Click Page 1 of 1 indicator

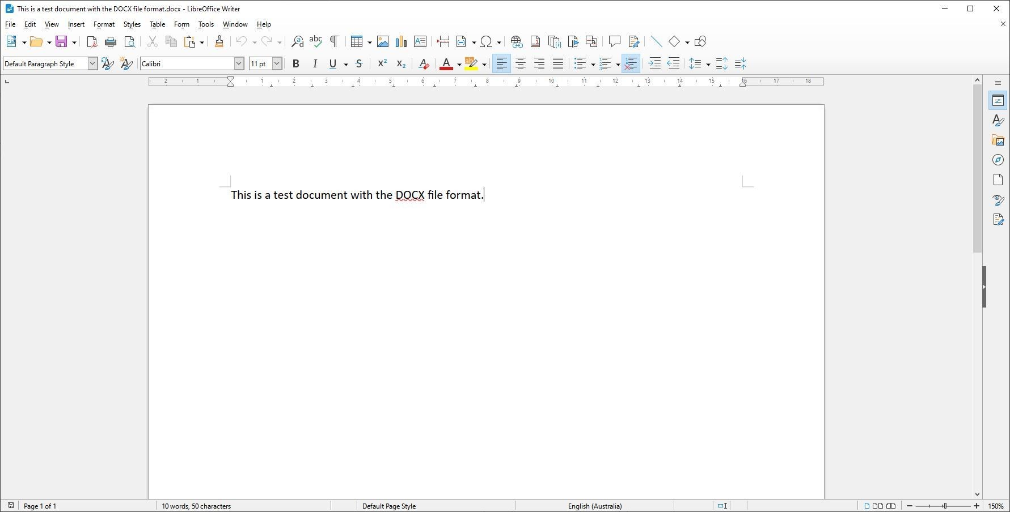point(40,506)
